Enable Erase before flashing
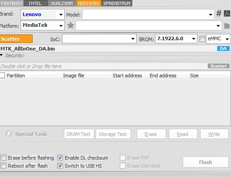This screenshot has width=231, height=177. (x=3, y=157)
